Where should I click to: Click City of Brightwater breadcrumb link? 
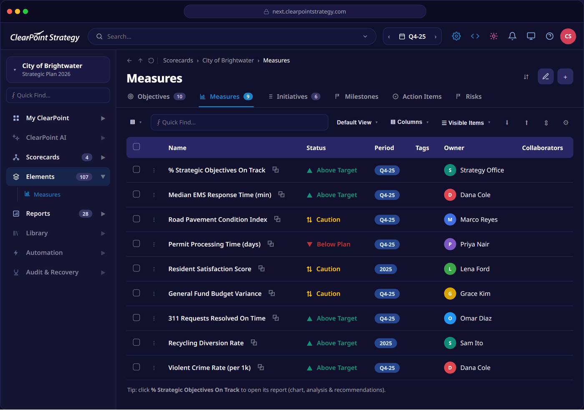click(x=228, y=60)
